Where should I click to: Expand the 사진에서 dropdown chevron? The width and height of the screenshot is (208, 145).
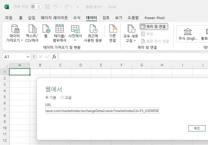click(75, 40)
